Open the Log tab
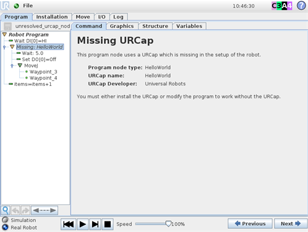This screenshot has width=308, height=232. pyautogui.click(x=118, y=17)
